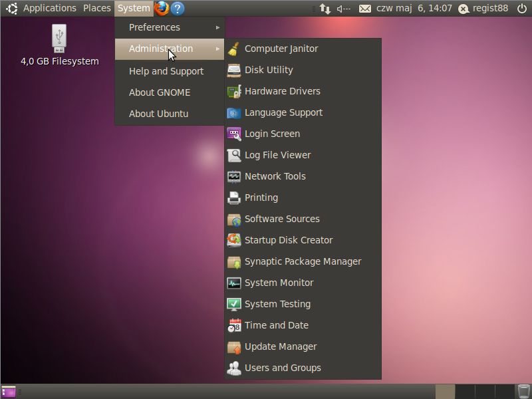The image size is (532, 399).
Task: Click the Login Screen icon
Action: pos(234,134)
